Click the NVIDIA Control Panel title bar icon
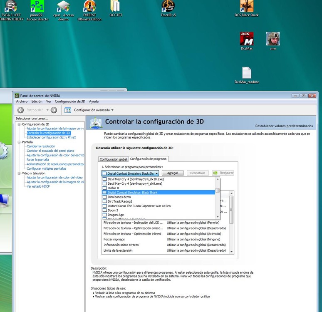 coord(17,96)
